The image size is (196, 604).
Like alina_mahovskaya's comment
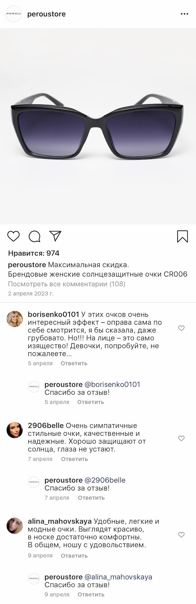[181, 535]
